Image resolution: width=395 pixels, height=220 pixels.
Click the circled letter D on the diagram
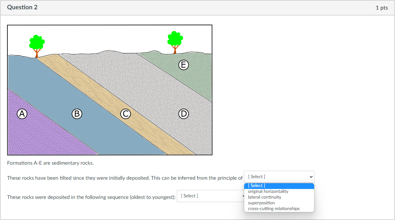pos(183,114)
